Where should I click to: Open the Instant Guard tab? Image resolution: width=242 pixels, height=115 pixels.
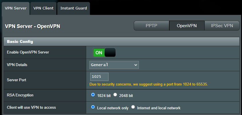coord(74,8)
